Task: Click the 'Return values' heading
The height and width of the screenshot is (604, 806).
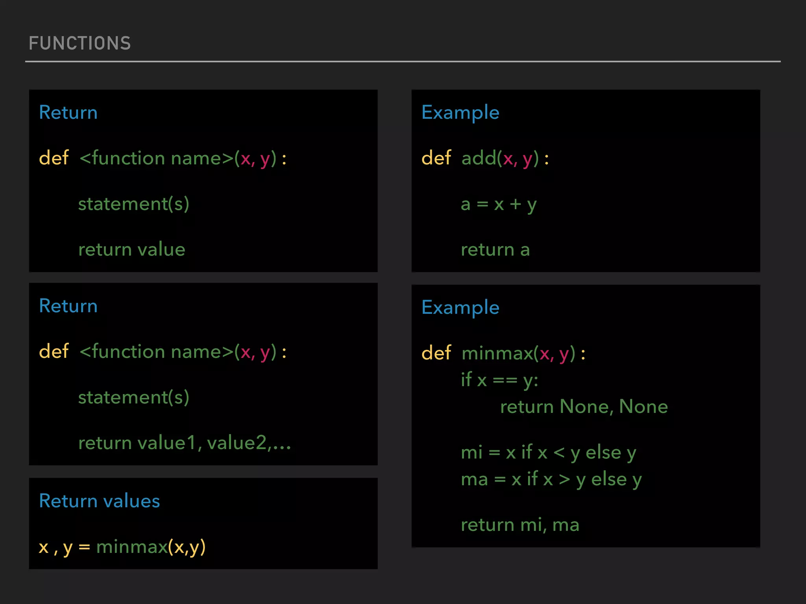Action: (99, 501)
